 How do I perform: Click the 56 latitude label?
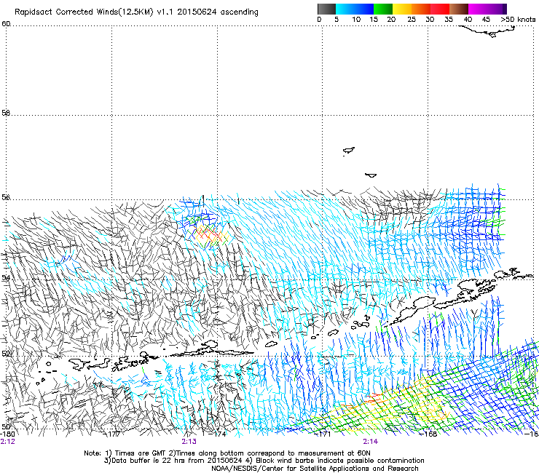pyautogui.click(x=6, y=197)
